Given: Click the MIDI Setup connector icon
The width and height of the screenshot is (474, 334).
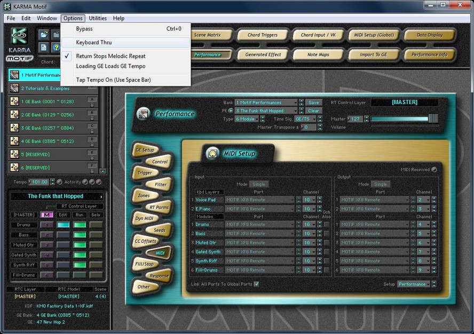Looking at the screenshot, I should 213,153.
